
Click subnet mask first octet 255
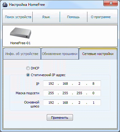[51, 93]
